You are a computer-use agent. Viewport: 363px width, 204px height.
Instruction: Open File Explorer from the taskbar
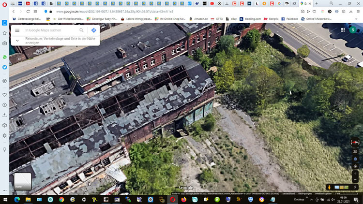[x=28, y=199]
